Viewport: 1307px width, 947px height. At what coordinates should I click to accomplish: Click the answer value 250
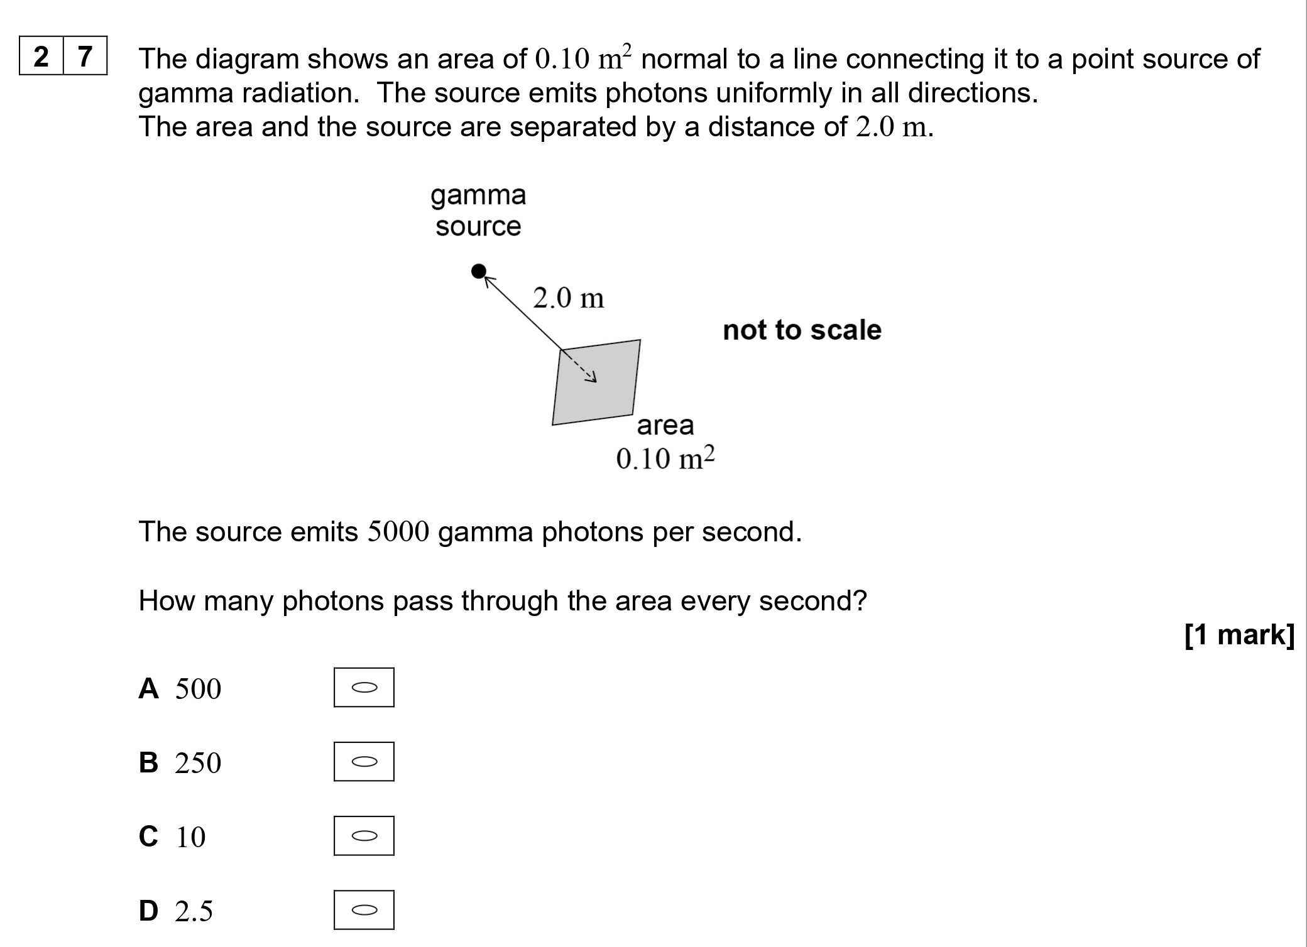pos(198,763)
